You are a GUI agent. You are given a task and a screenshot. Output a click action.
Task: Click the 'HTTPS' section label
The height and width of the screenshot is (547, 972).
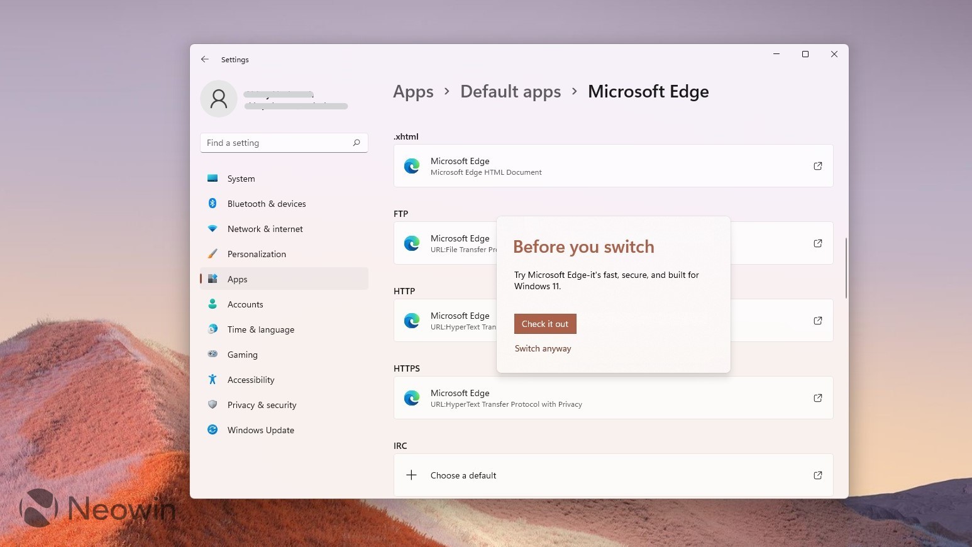[407, 368]
